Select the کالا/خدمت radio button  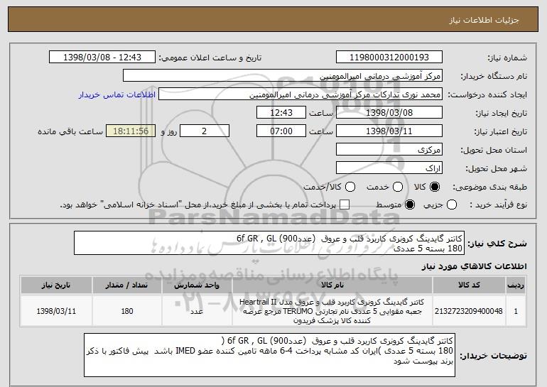point(350,187)
